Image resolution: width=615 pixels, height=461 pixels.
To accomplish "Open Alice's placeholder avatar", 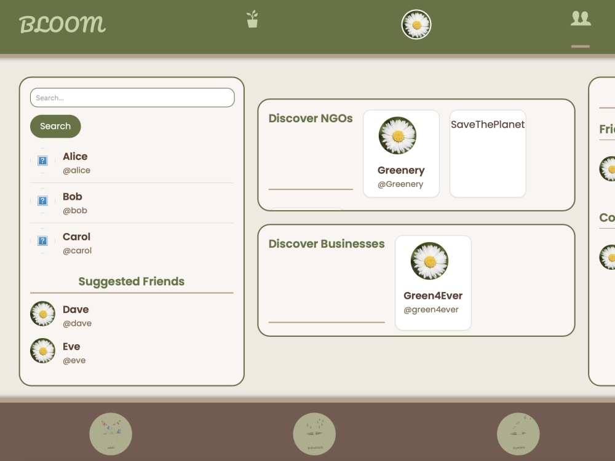I will [43, 160].
